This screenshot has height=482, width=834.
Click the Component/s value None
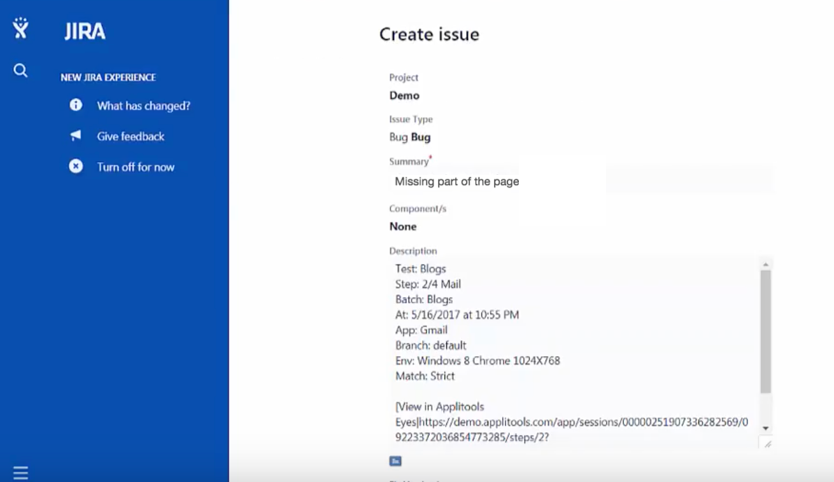[x=403, y=226]
